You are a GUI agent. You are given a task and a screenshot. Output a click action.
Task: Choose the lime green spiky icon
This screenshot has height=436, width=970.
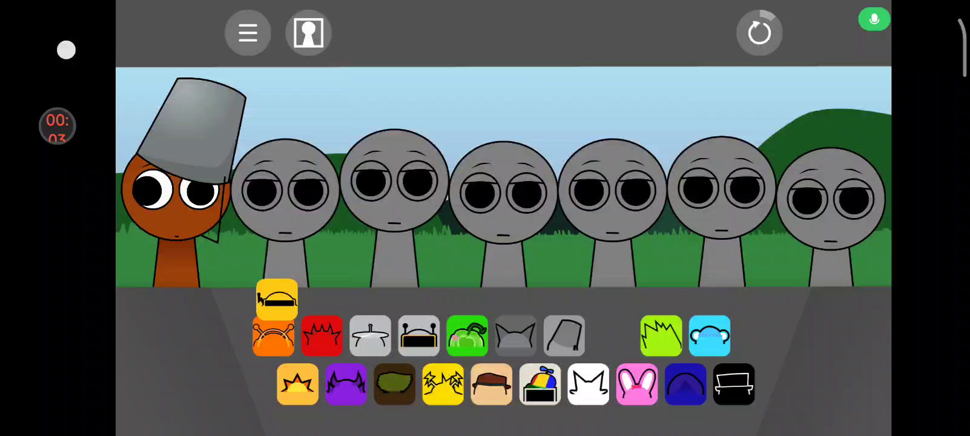(x=661, y=335)
